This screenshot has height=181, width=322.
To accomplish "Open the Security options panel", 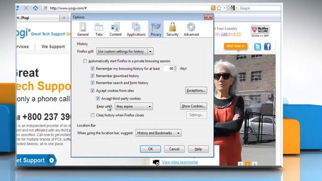I will pyautogui.click(x=173, y=29).
